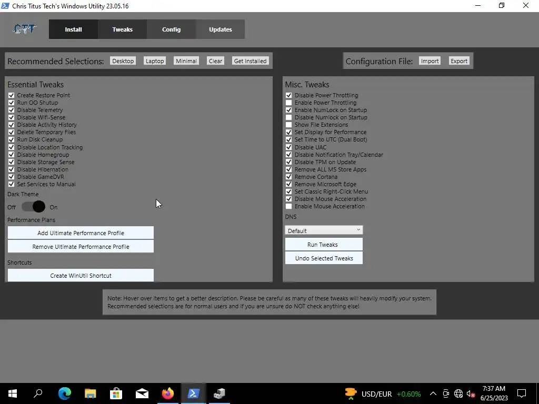This screenshot has width=539, height=404.
Task: Uncheck Run OO Shutup
Action: click(x=12, y=103)
